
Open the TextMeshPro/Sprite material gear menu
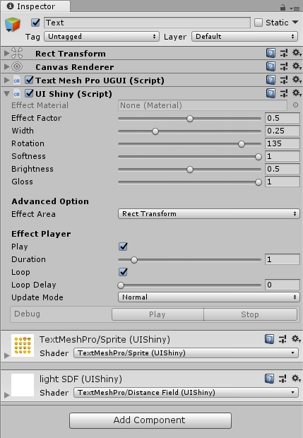[296, 339]
